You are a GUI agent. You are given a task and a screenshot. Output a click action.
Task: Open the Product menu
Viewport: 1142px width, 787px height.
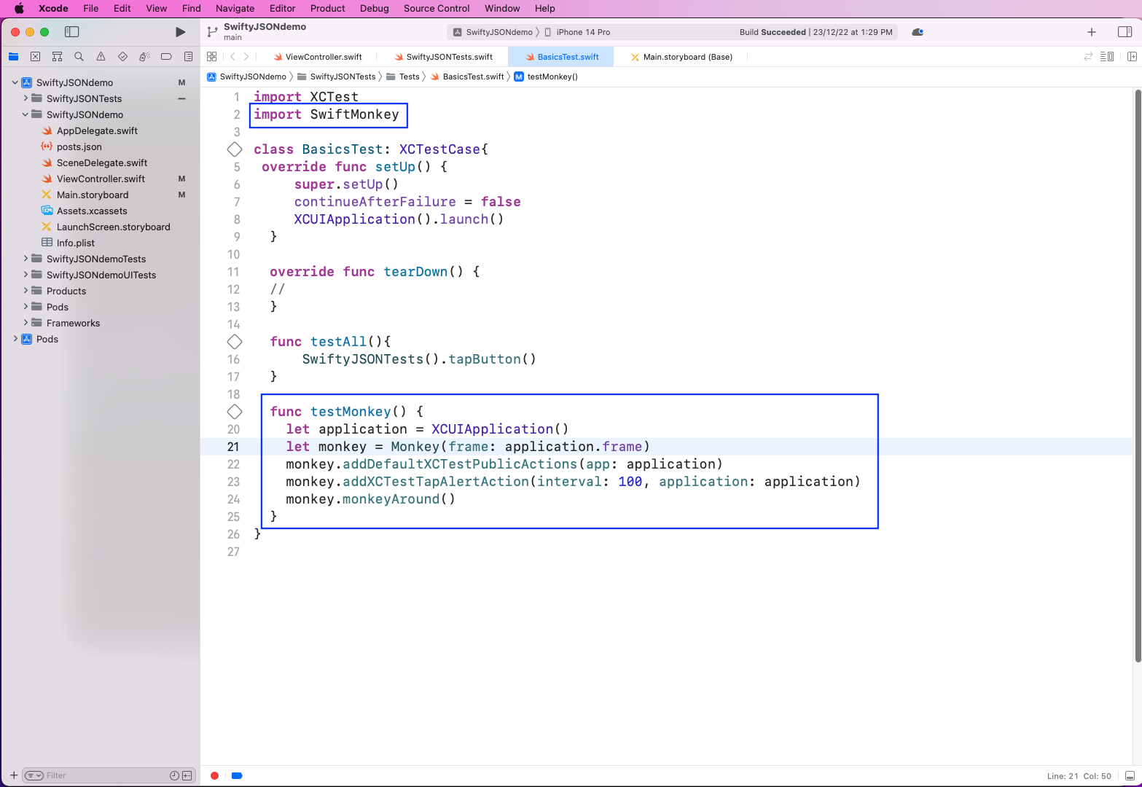click(327, 9)
